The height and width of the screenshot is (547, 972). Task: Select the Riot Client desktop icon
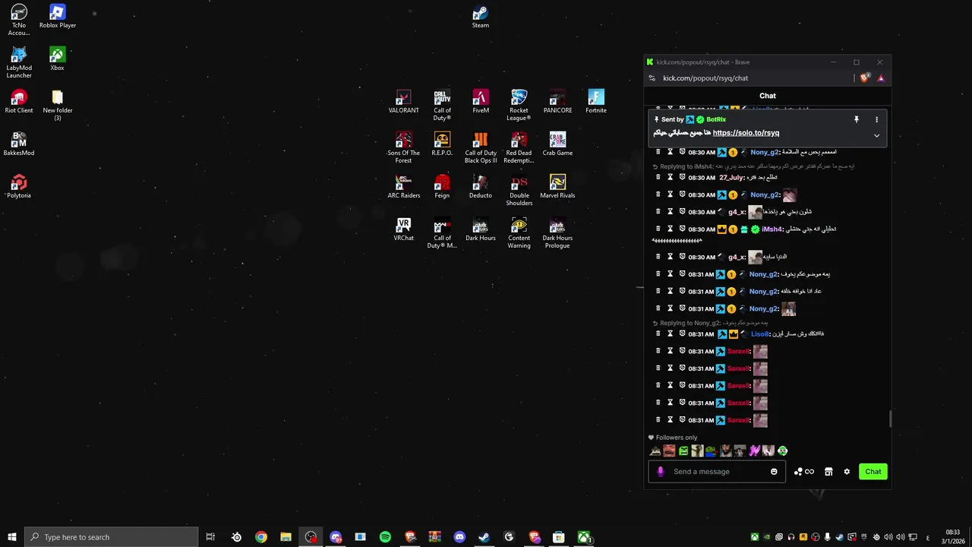(19, 102)
